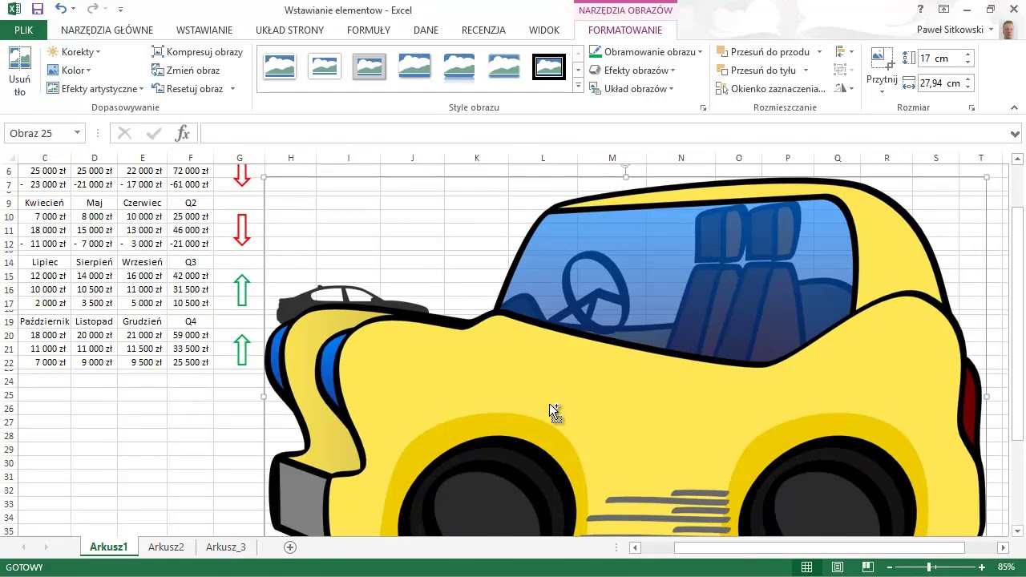Image resolution: width=1026 pixels, height=577 pixels.
Task: Click Przesuń do przodu
Action: click(x=762, y=52)
